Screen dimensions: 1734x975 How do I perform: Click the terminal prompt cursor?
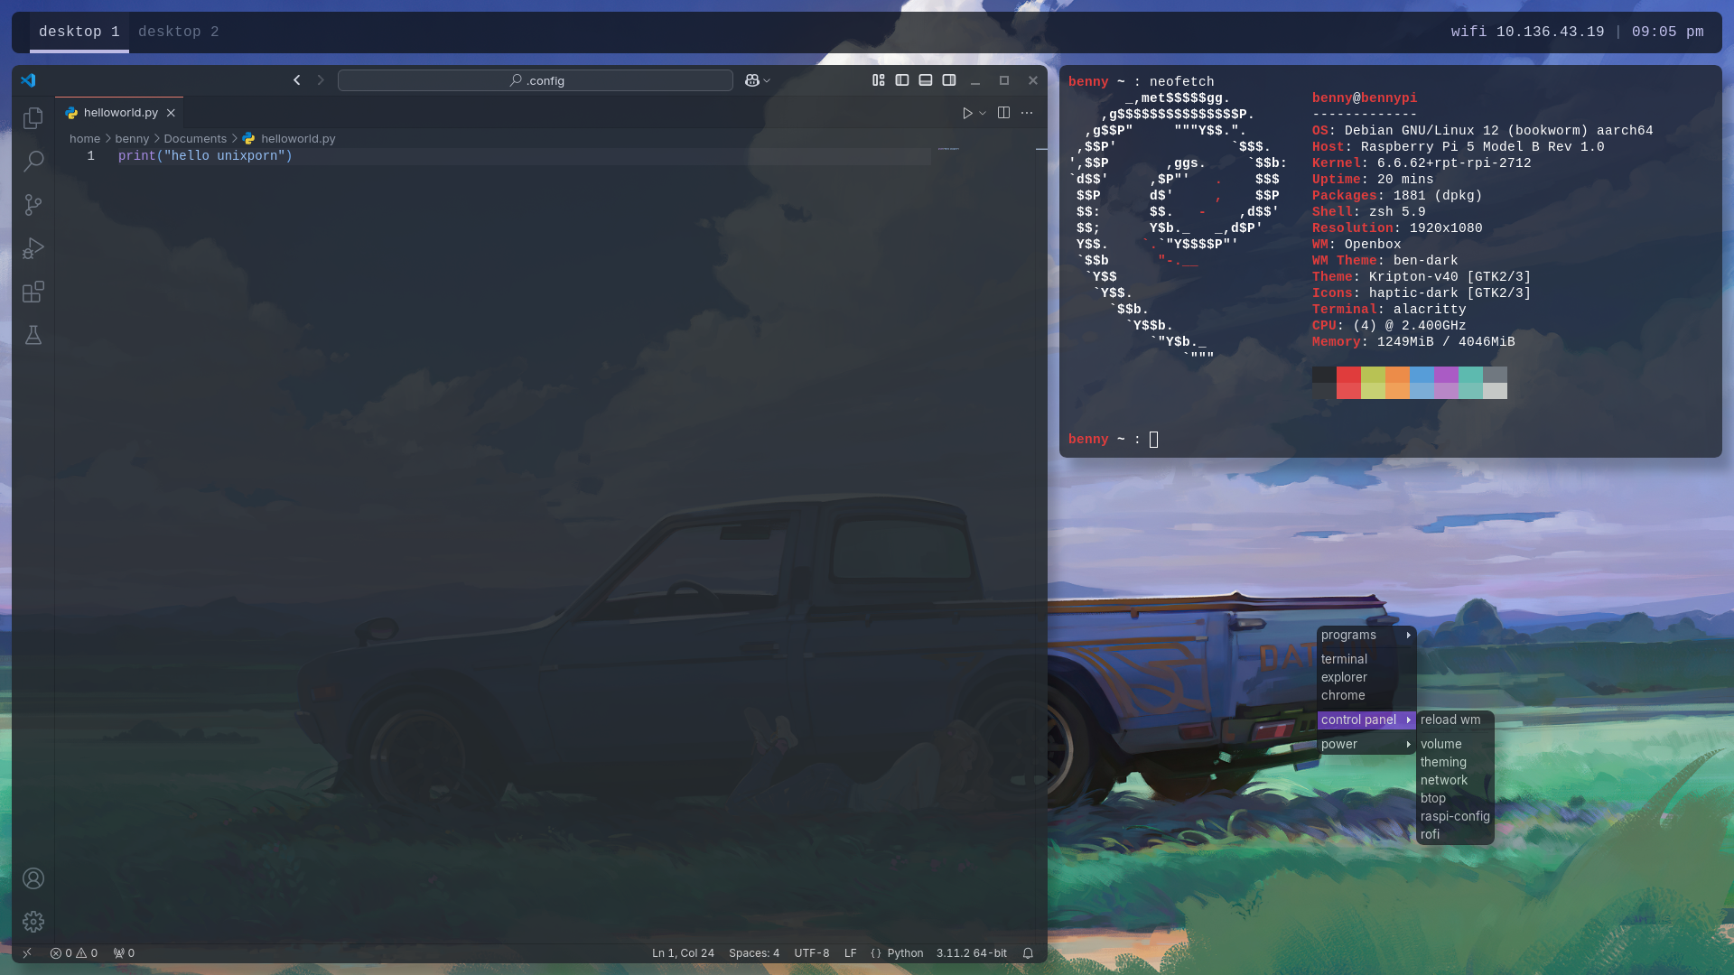click(x=1153, y=440)
